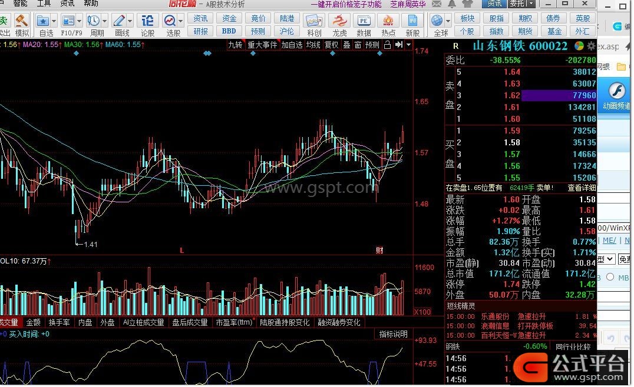The height and width of the screenshot is (387, 634).
Task: Open the notification bell icon
Action: (452, 4)
